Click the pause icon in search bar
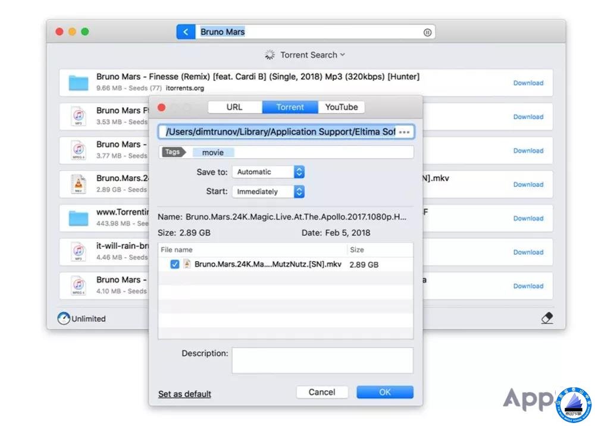This screenshot has width=595, height=426. (x=427, y=33)
